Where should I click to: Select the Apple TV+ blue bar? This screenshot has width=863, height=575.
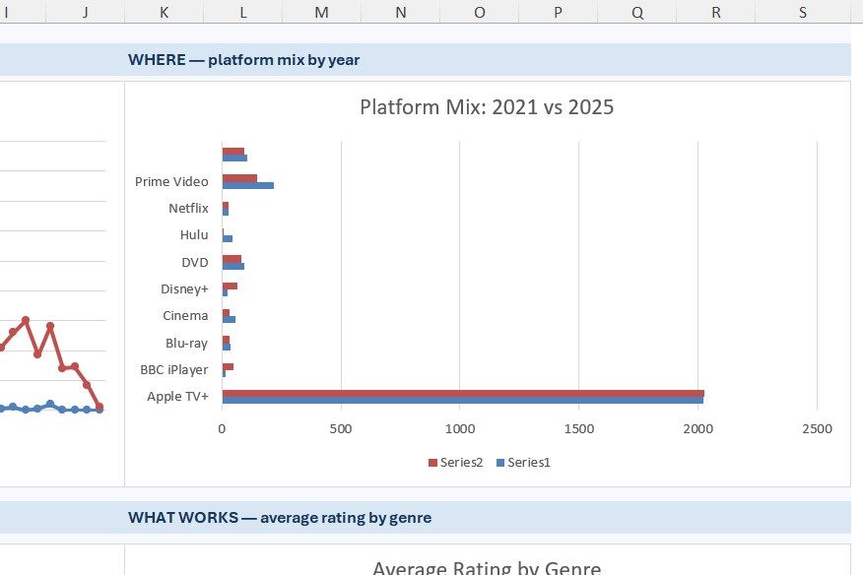point(462,400)
